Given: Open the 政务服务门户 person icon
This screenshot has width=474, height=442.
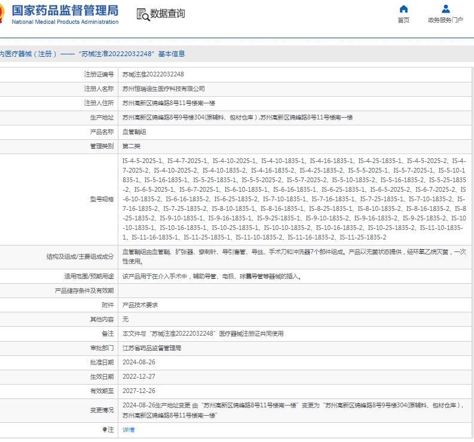Looking at the screenshot, I should [x=445, y=9].
